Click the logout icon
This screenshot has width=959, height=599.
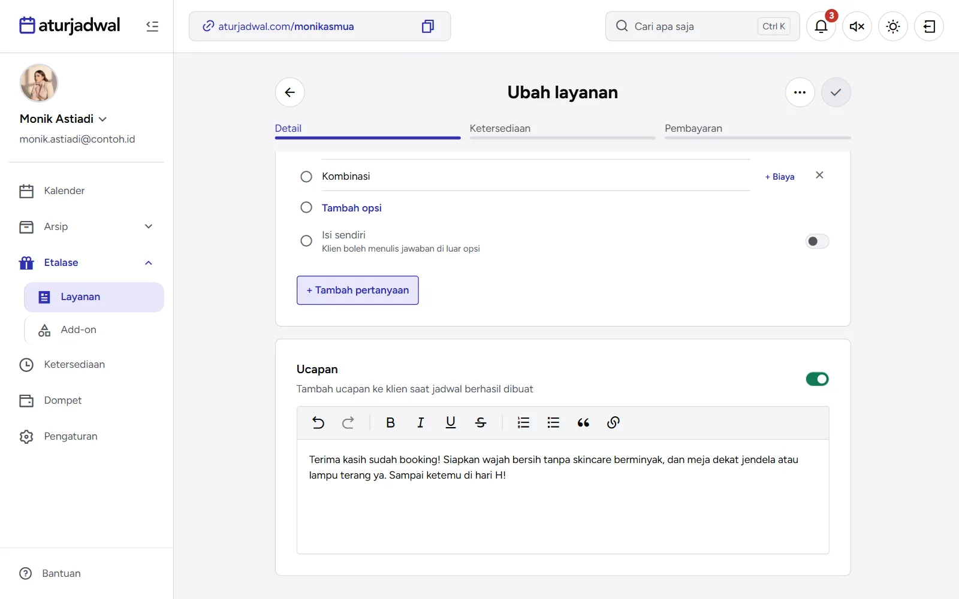(x=929, y=26)
